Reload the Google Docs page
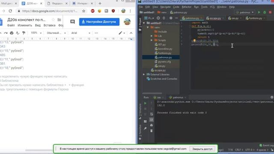The image size is (274, 154). (x=10, y=11)
